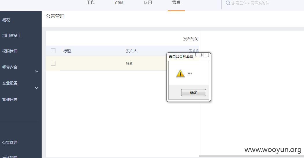Click the search magnifier icon
The height and width of the screenshot is (158, 304).
[228, 3]
